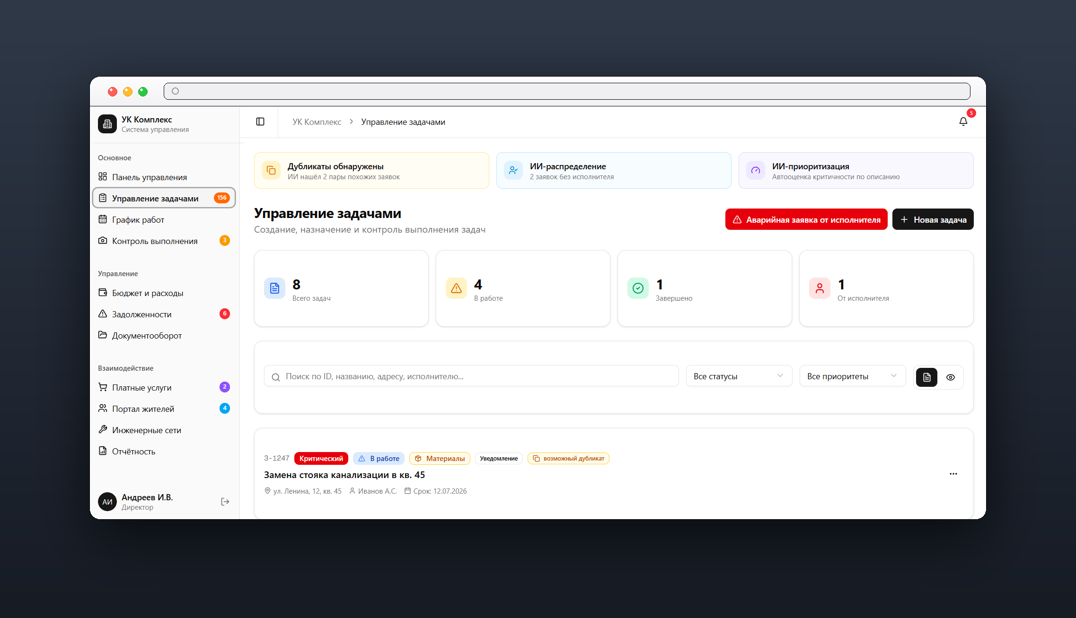Open the ИИ-распределение banner
1076x618 pixels.
[x=614, y=170]
